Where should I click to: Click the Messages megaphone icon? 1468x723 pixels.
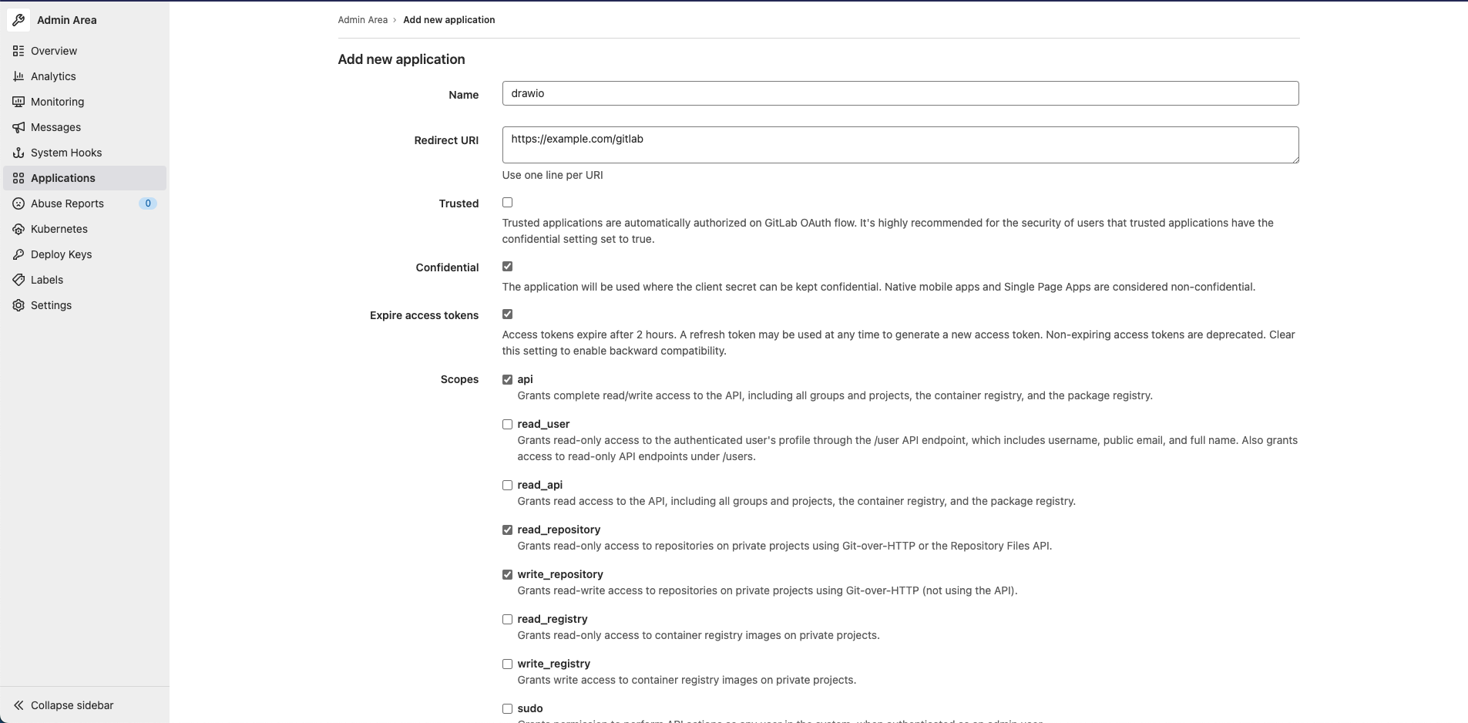pos(18,127)
